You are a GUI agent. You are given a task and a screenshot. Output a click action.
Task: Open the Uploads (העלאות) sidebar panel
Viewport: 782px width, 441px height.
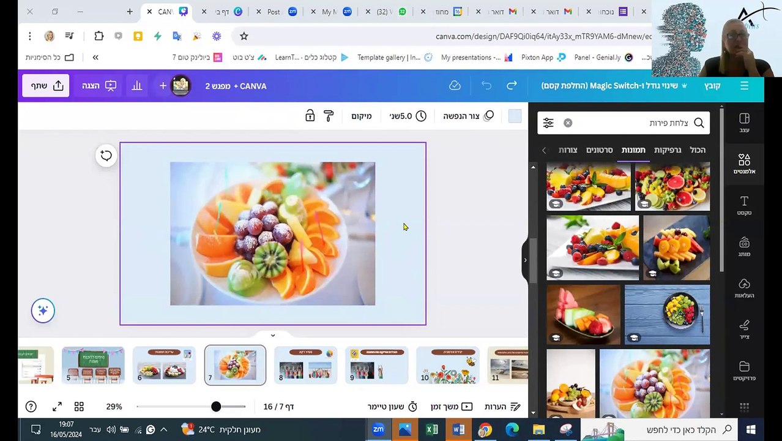(744, 288)
